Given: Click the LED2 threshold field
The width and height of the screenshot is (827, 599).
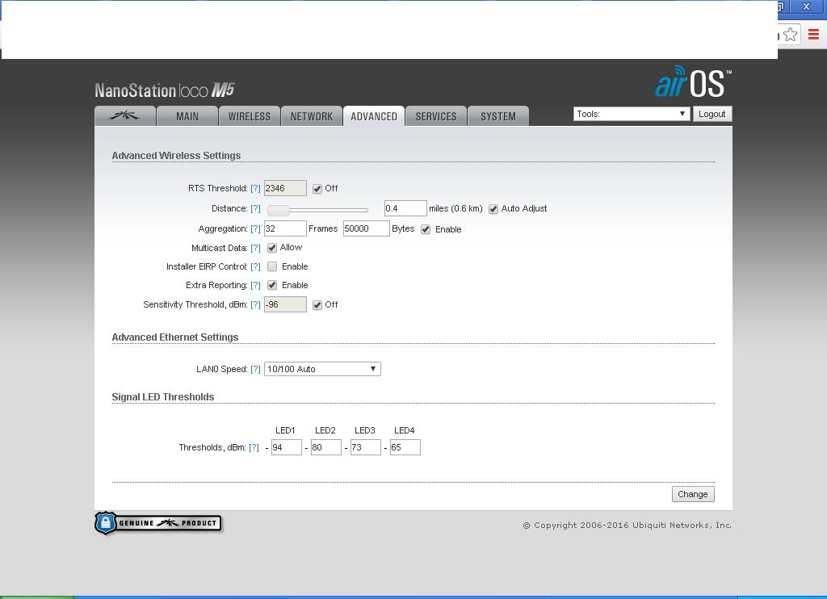Looking at the screenshot, I should pos(326,447).
